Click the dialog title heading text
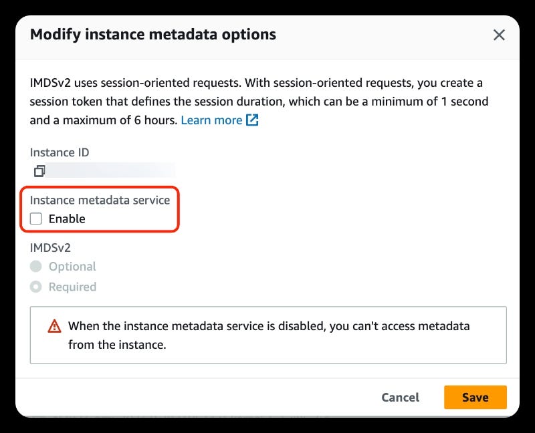 pyautogui.click(x=153, y=34)
